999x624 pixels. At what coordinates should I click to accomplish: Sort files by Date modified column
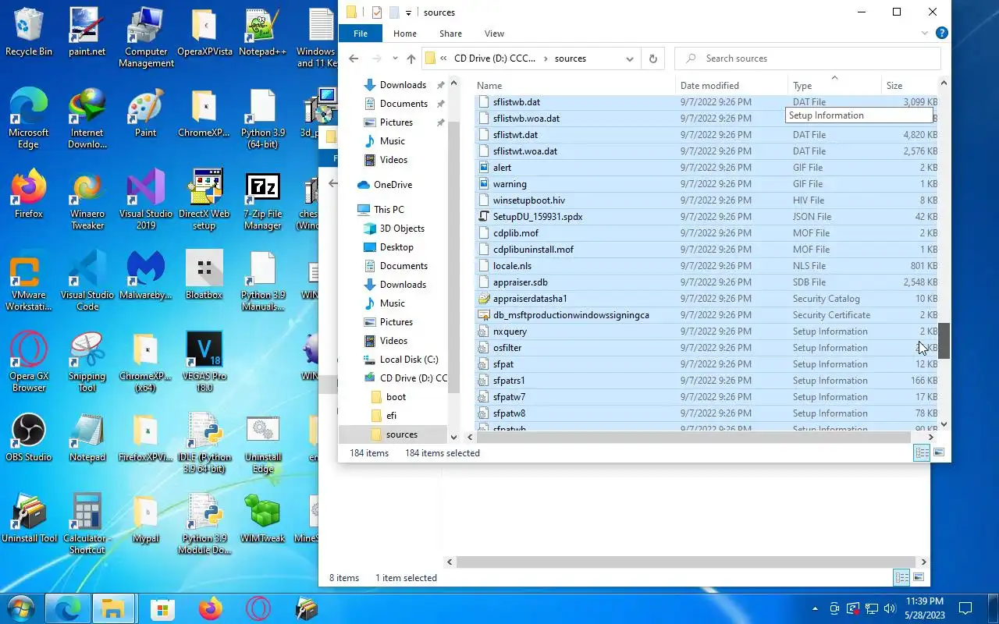click(732, 86)
